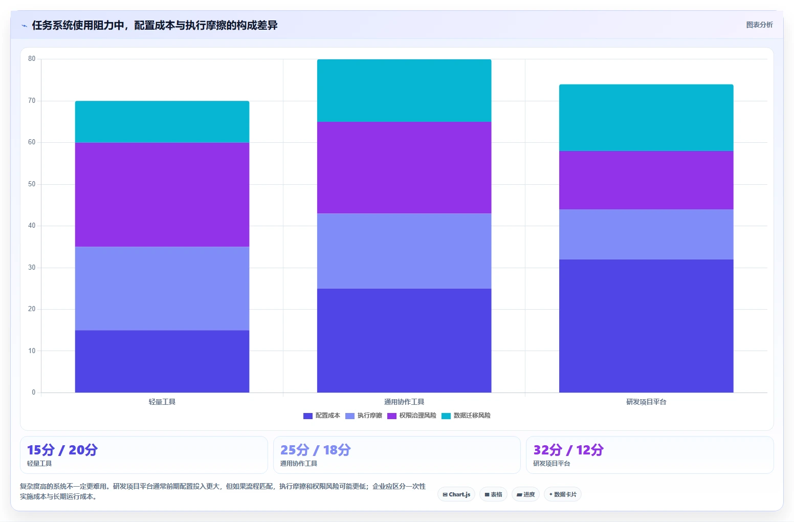Screen dimensions: 794x522
Task: Click the 数据迁移风险 segment of the 通用协作工具 bar
Action: (404, 91)
